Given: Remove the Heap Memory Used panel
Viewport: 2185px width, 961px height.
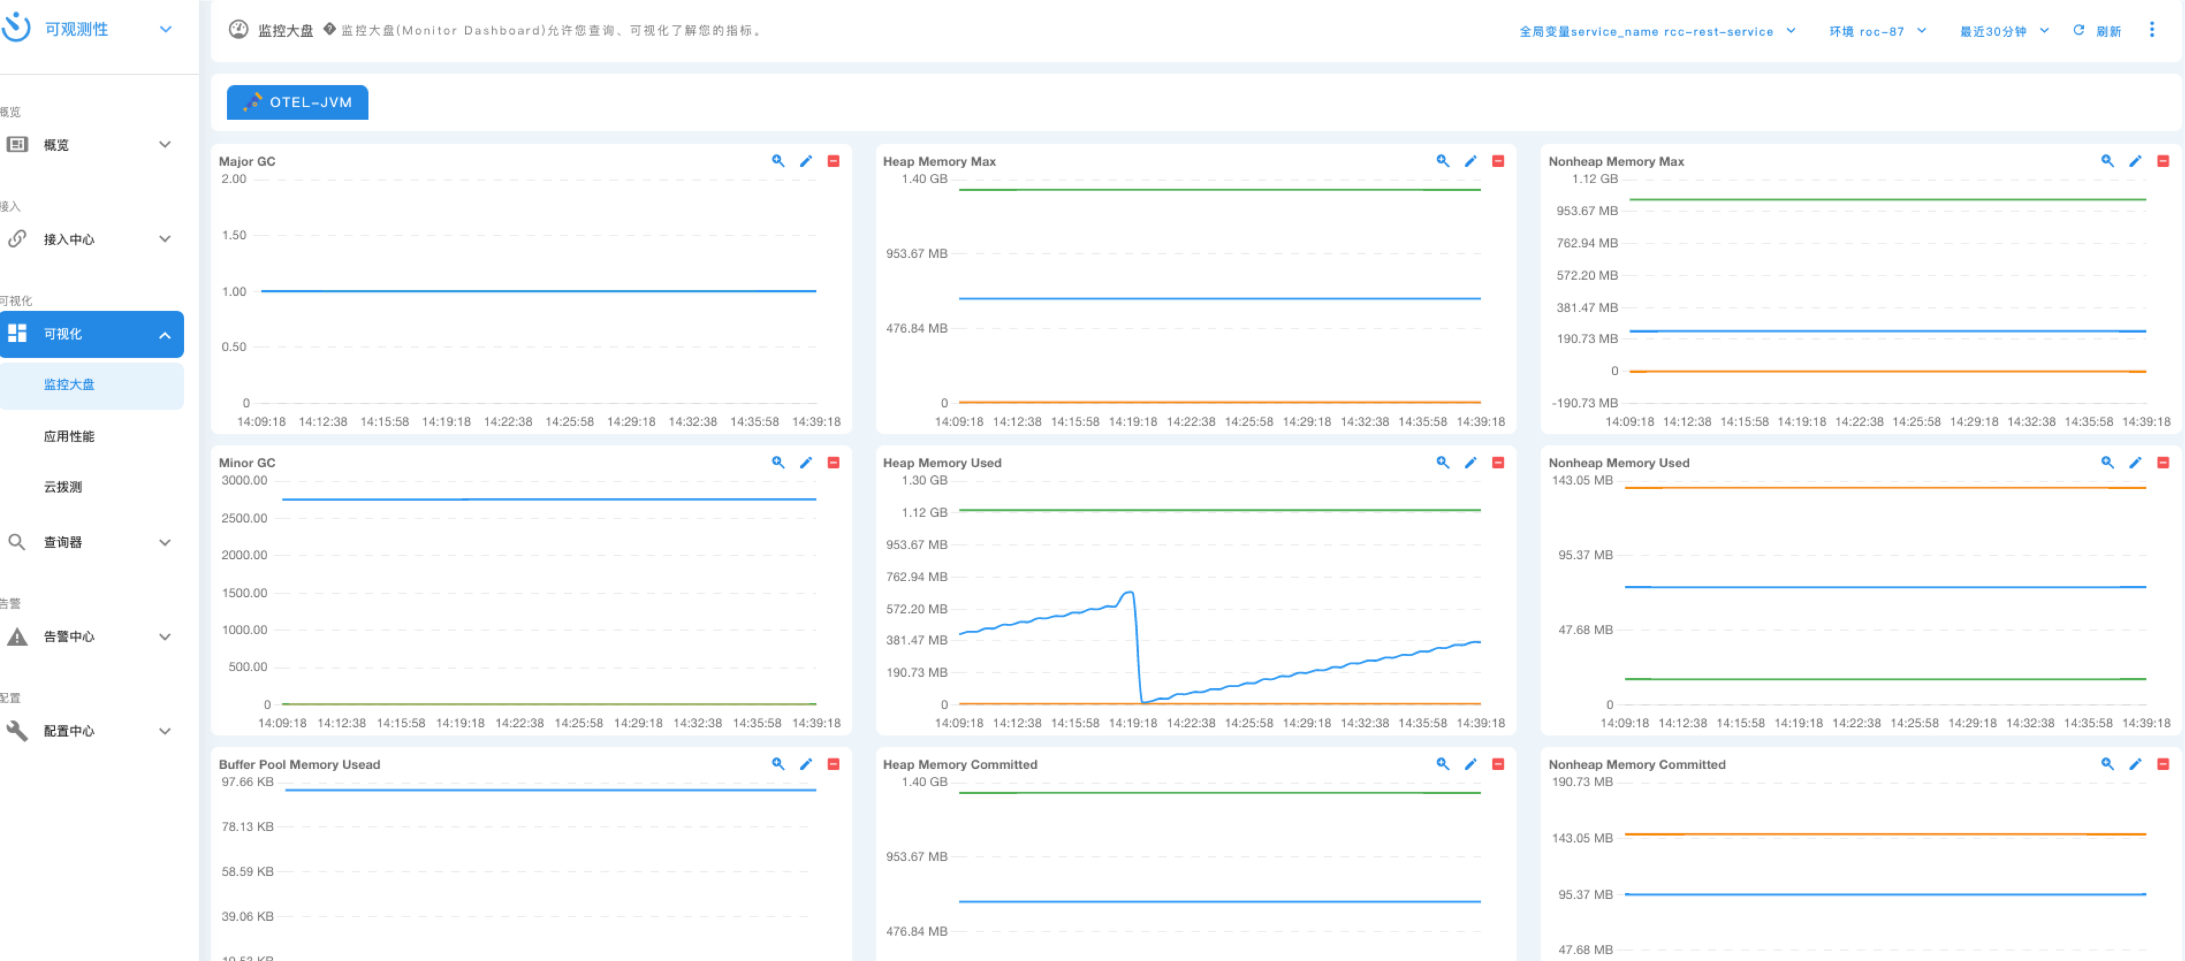Looking at the screenshot, I should pyautogui.click(x=1499, y=463).
